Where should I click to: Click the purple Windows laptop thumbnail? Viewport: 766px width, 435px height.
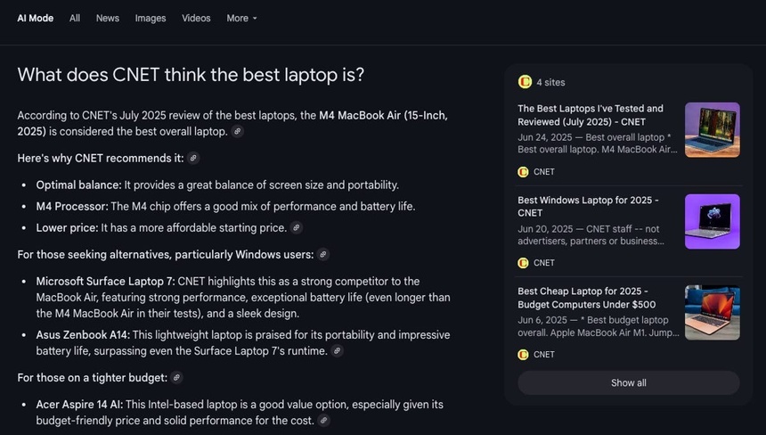[712, 221]
